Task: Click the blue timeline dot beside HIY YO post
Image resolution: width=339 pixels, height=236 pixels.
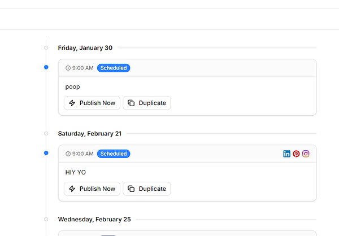Action: [46, 153]
